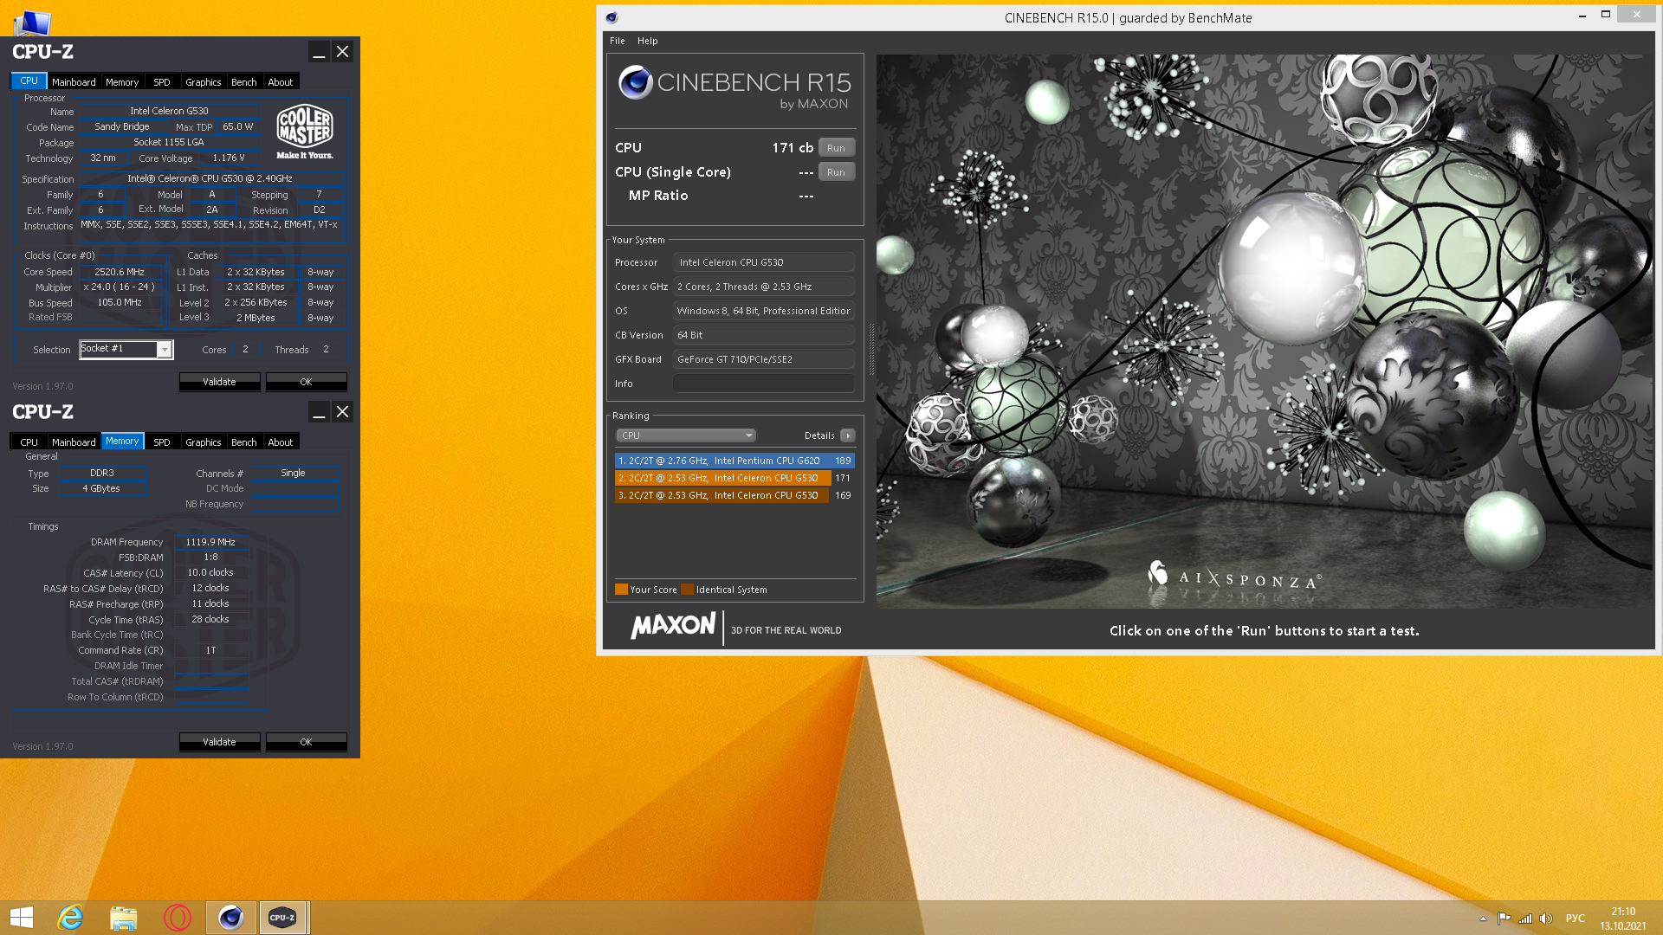Click the Identical System brown swatch
This screenshot has height=935, width=1663.
(688, 590)
